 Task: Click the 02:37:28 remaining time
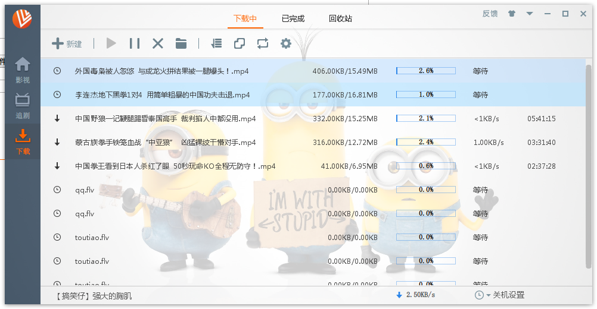(x=542, y=166)
